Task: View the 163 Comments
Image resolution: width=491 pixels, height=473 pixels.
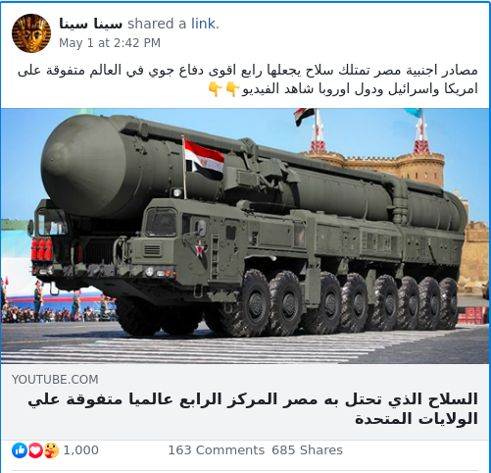Action: click(216, 450)
